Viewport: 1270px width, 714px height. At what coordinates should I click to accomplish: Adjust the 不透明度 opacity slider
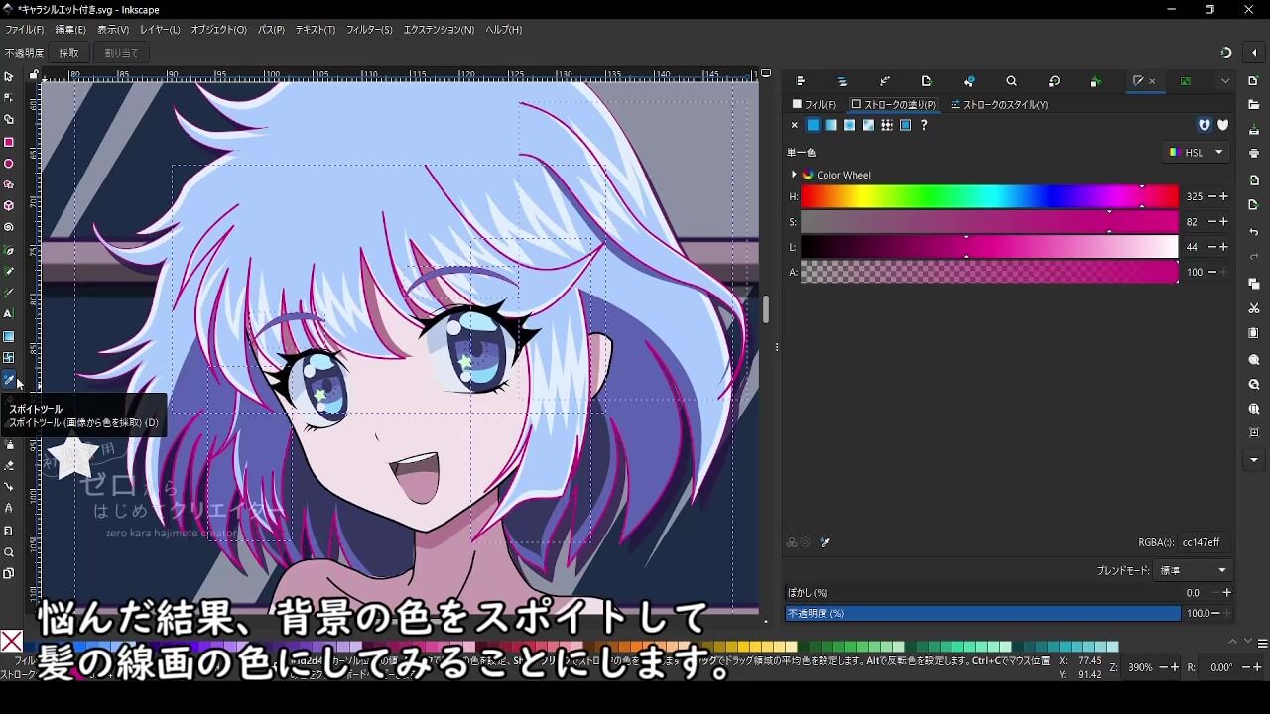(x=983, y=613)
